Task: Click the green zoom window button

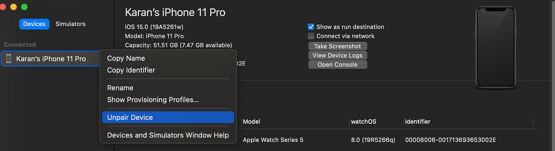Action: 24,7
